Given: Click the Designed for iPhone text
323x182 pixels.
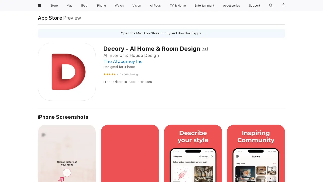Looking at the screenshot, I should (119, 67).
